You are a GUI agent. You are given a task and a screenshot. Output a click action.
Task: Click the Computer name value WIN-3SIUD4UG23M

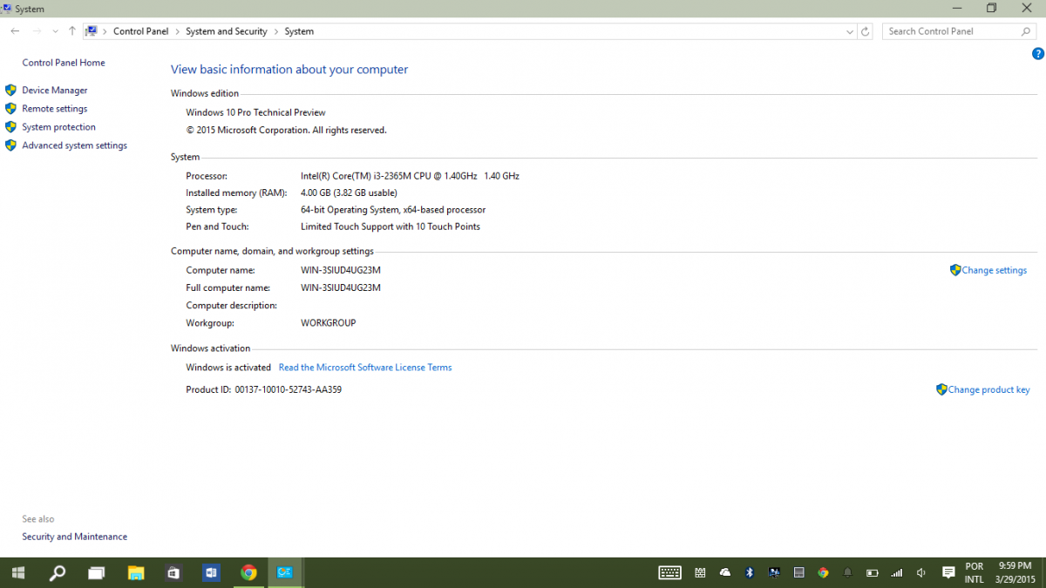(341, 270)
